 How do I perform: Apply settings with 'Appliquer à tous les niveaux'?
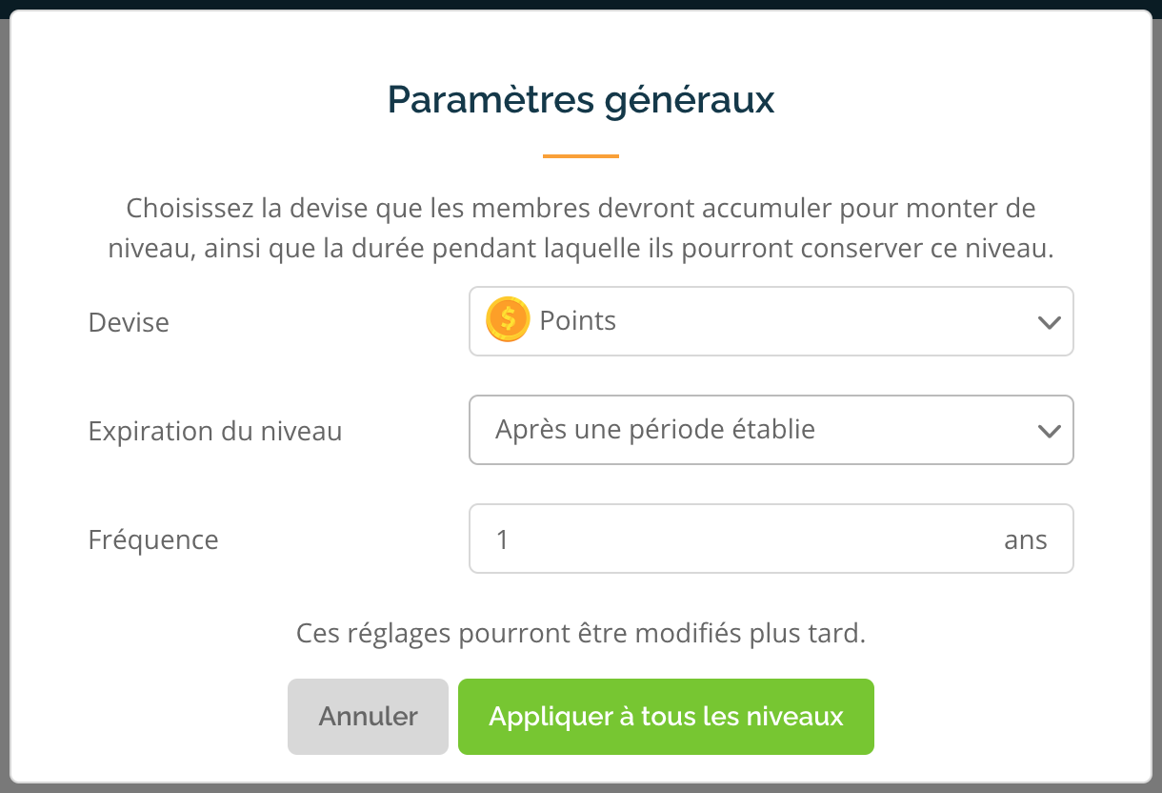click(666, 717)
